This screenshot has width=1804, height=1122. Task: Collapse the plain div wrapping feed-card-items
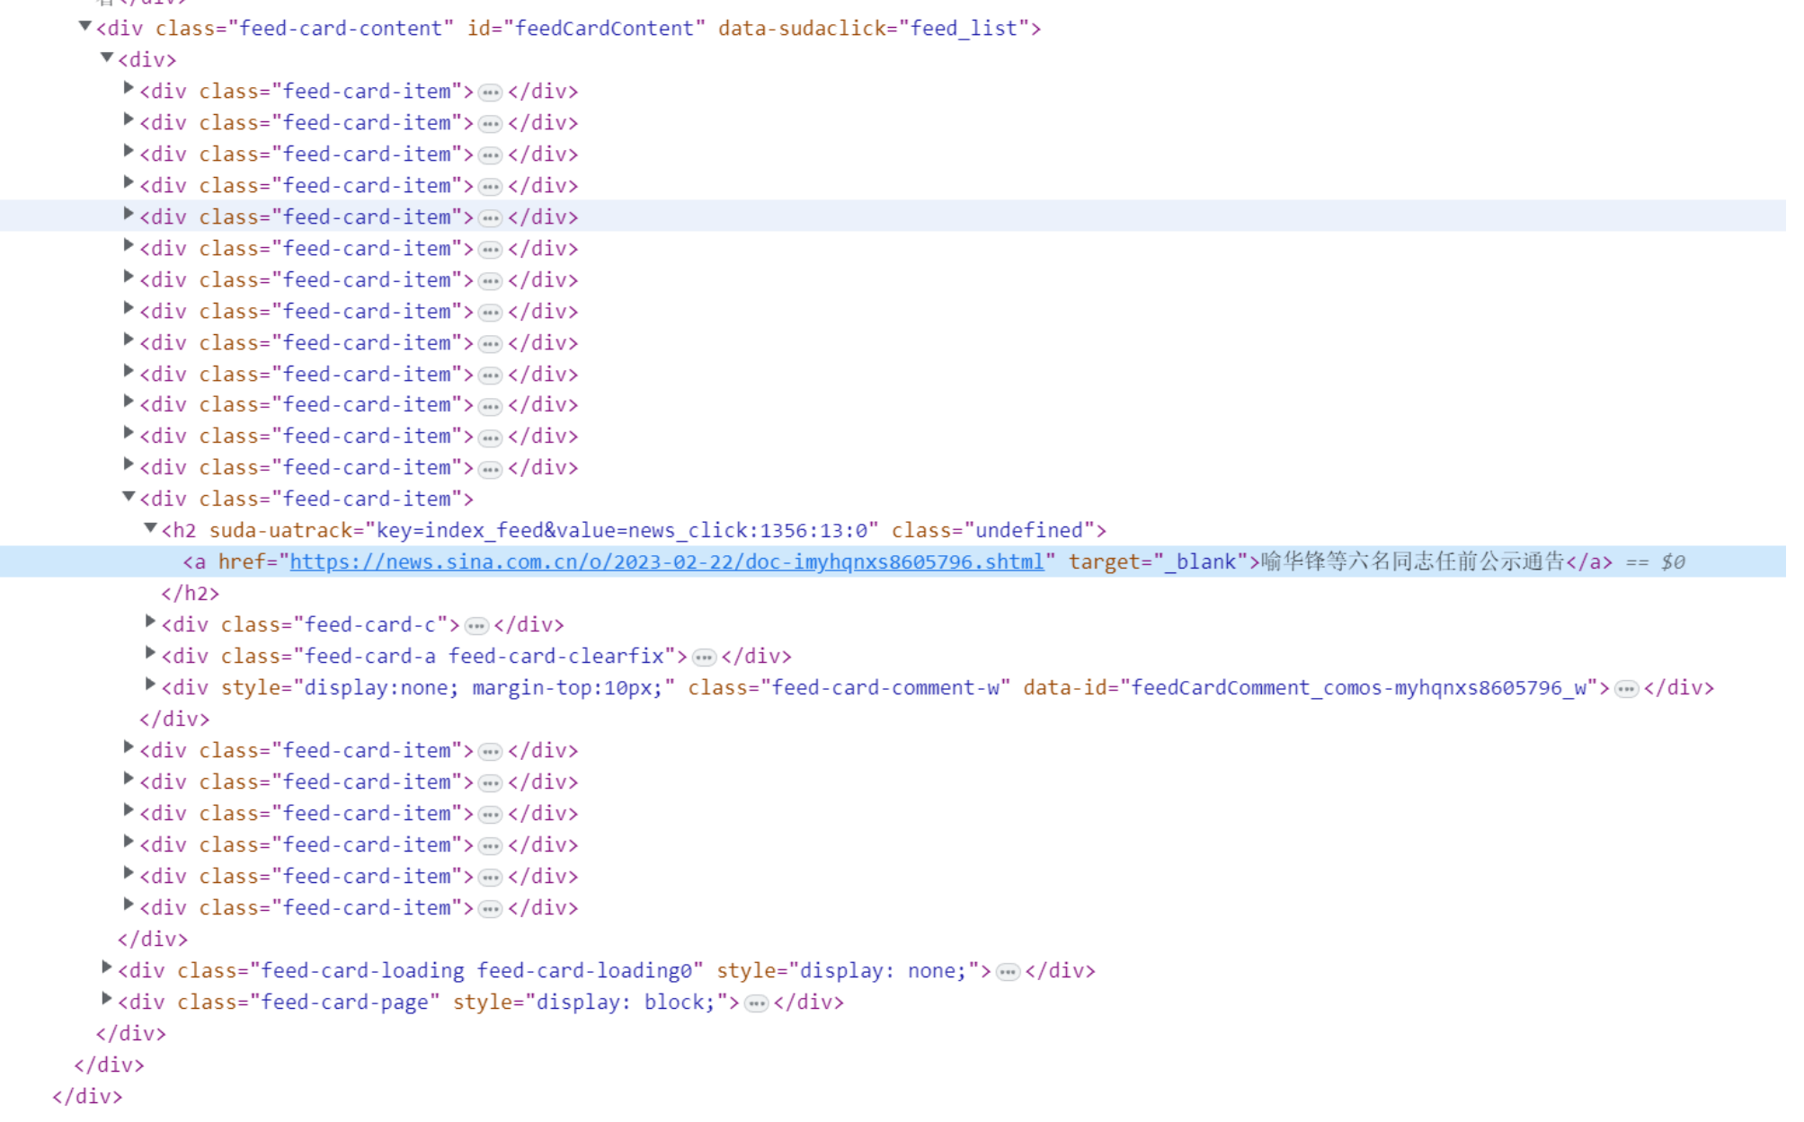pyautogui.click(x=106, y=57)
